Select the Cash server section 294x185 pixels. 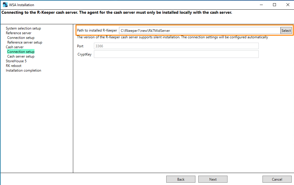15,47
